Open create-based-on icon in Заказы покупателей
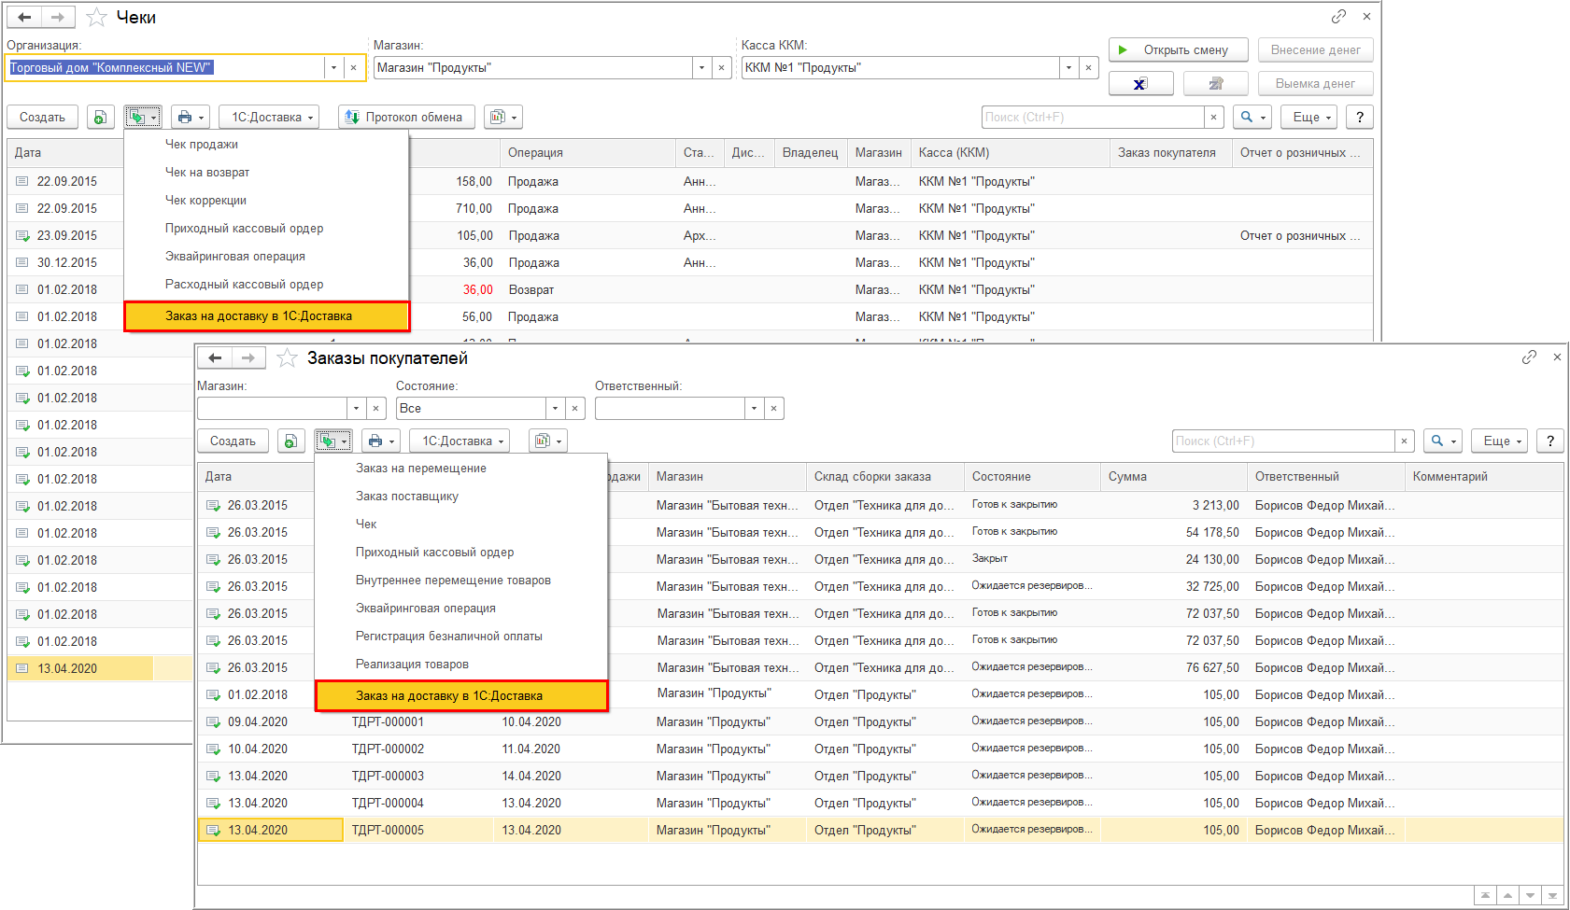The width and height of the screenshot is (1570, 910). 333,441
